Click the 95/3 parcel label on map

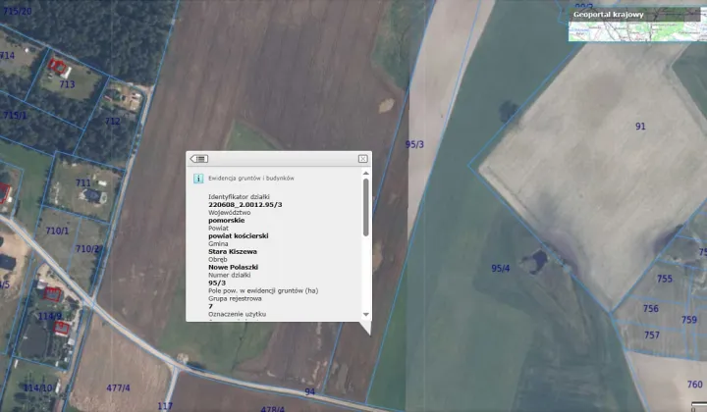(414, 144)
